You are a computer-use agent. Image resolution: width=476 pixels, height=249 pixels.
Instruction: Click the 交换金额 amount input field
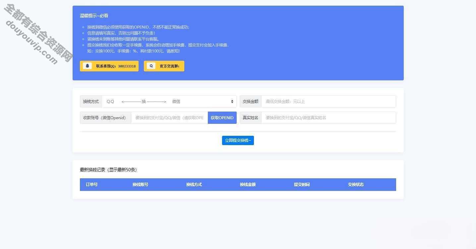[328, 102]
